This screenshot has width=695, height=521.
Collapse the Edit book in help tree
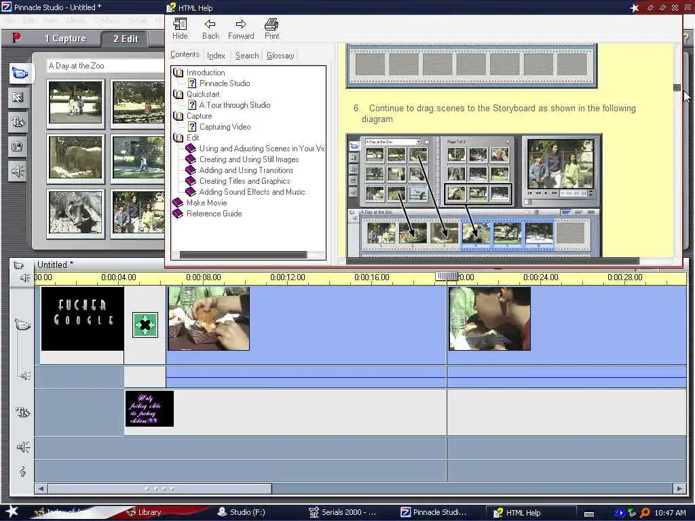(x=179, y=138)
